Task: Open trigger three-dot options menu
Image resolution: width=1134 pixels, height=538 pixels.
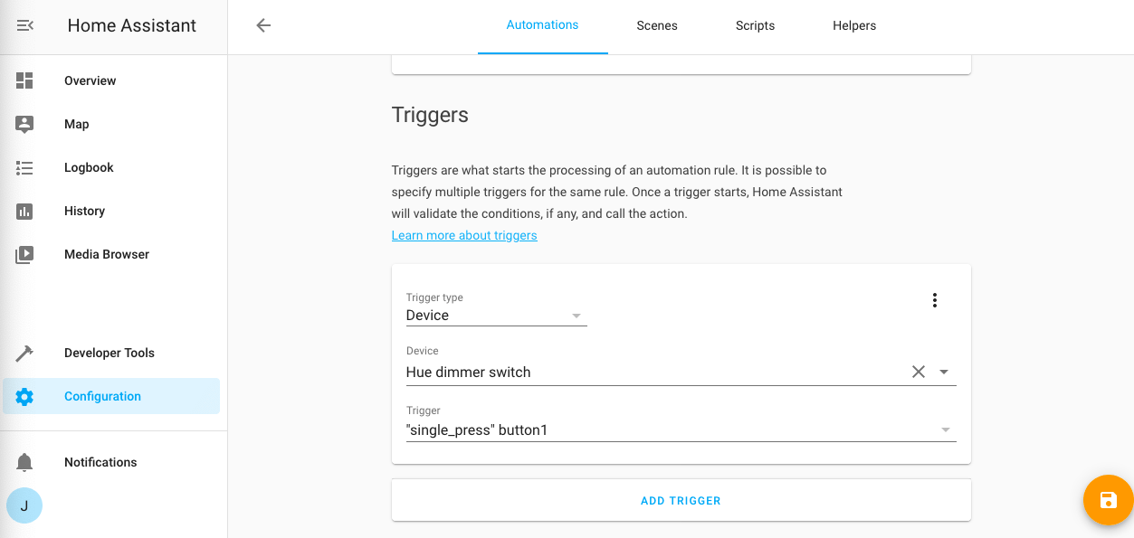Action: click(935, 300)
